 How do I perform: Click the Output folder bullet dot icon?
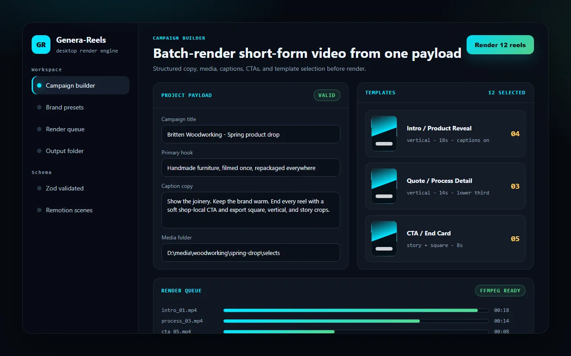tap(39, 151)
